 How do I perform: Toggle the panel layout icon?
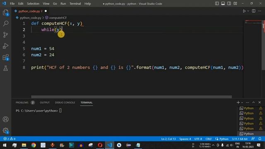click(x=223, y=4)
